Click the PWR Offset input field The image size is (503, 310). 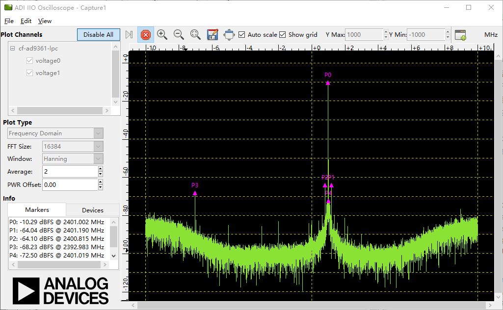[70, 184]
